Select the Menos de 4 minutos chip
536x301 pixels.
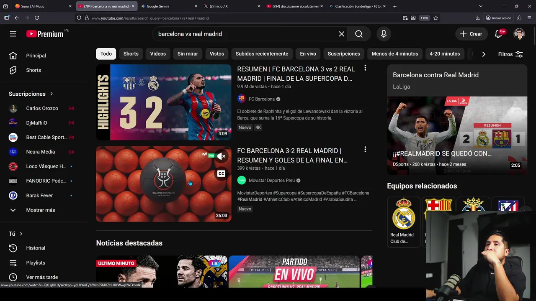click(x=395, y=54)
